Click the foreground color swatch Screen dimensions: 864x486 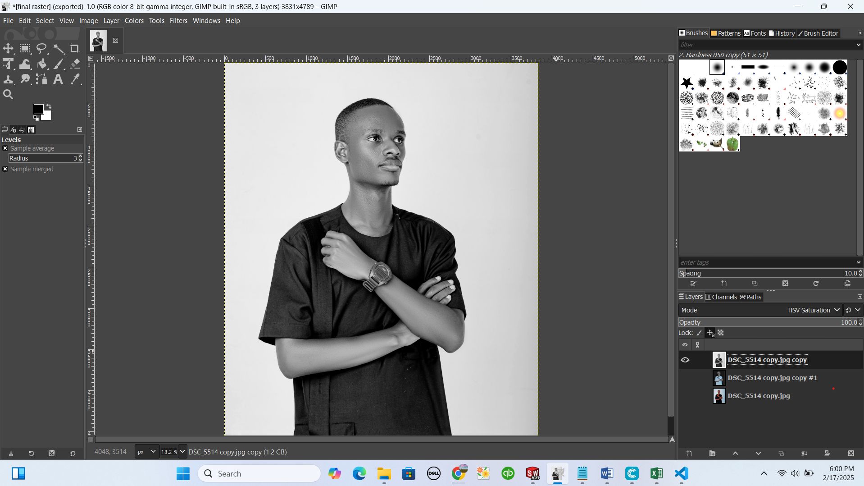pyautogui.click(x=38, y=109)
